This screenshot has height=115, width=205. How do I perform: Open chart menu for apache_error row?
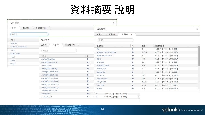pos(133,69)
